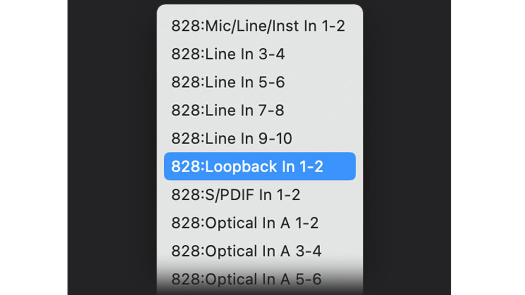
Task: Choose 828:Optical In A 1-2
Action: click(245, 223)
